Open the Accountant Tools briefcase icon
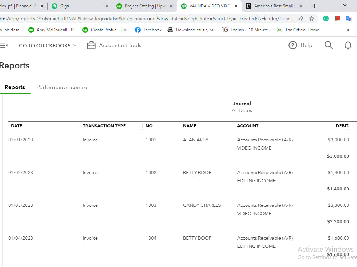 (x=91, y=45)
